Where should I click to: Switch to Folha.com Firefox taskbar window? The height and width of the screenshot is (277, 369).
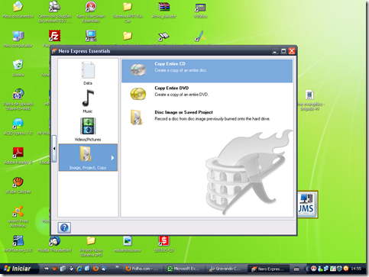tap(143, 269)
